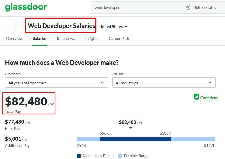Open the Confident rating link
225x159 pixels.
[209, 98]
